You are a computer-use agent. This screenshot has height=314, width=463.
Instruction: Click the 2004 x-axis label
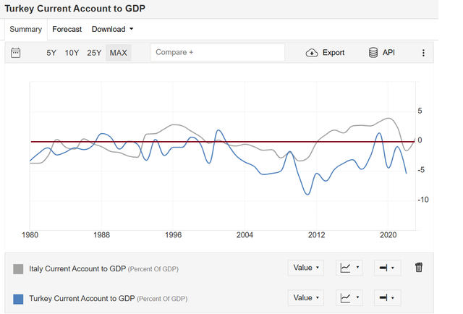click(x=245, y=235)
